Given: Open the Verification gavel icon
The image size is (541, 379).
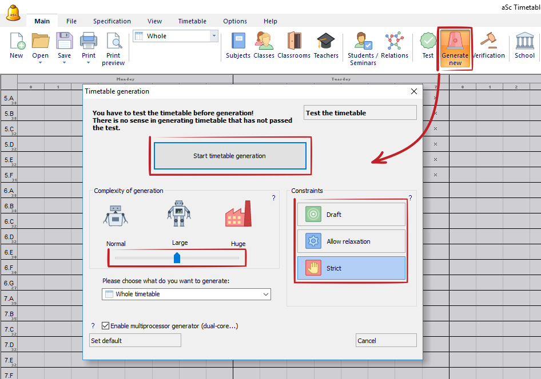Looking at the screenshot, I should (x=488, y=42).
